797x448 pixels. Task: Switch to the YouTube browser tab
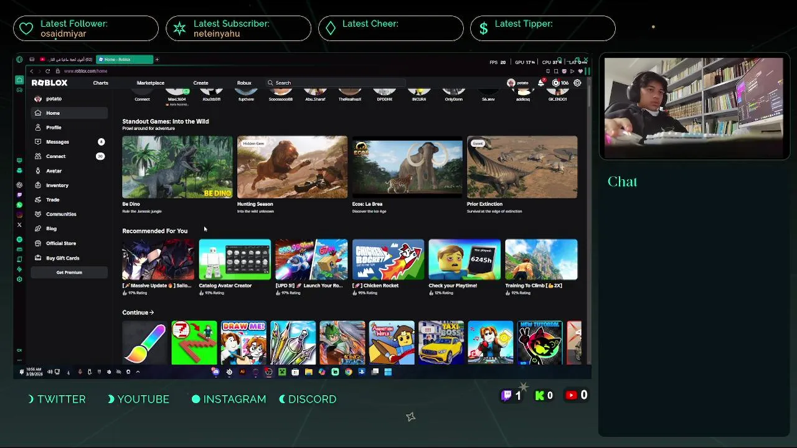click(65, 60)
